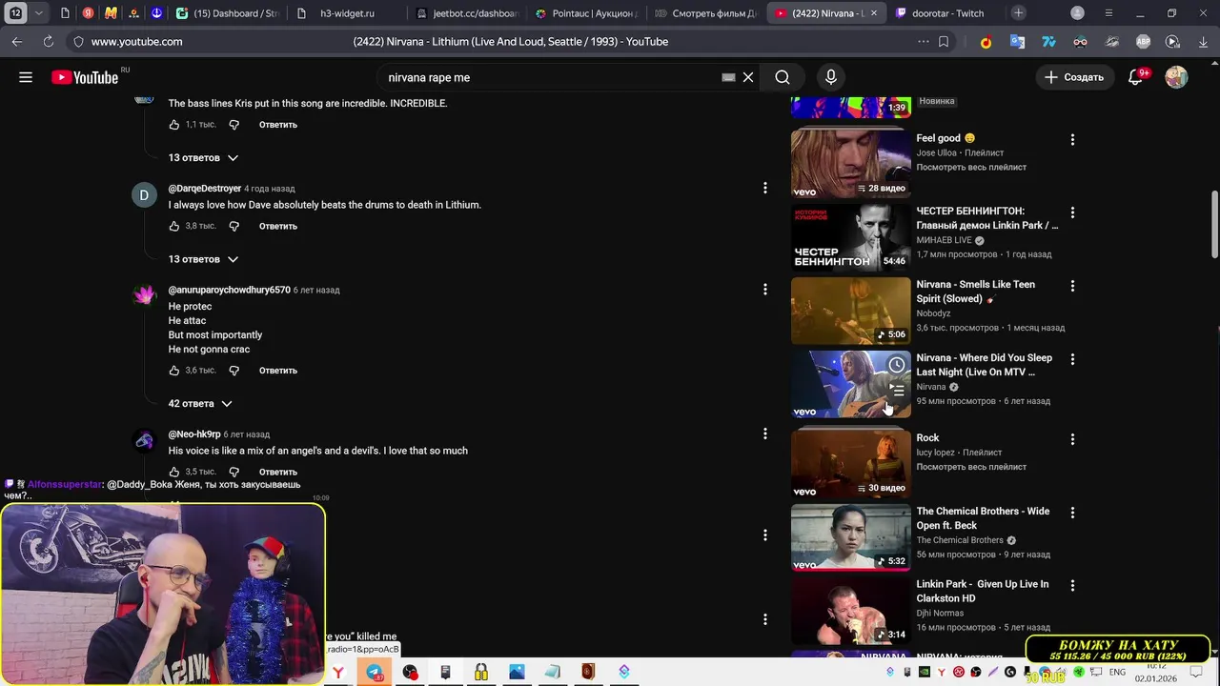Open Linkin Park Given Up Live title
The height and width of the screenshot is (686, 1220).
[982, 592]
